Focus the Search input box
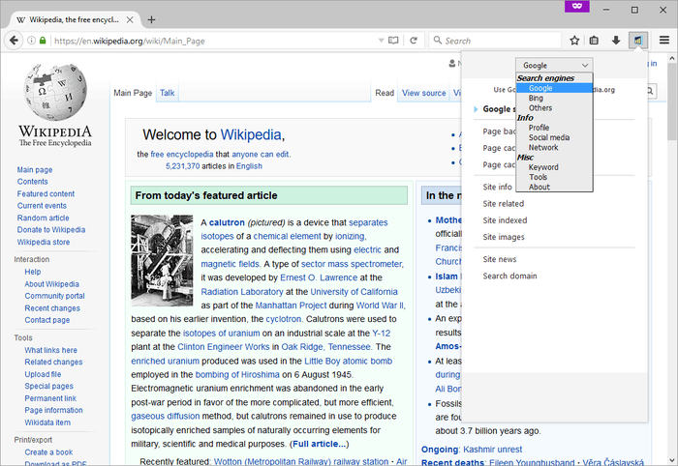Image resolution: width=678 pixels, height=466 pixels. 495,41
